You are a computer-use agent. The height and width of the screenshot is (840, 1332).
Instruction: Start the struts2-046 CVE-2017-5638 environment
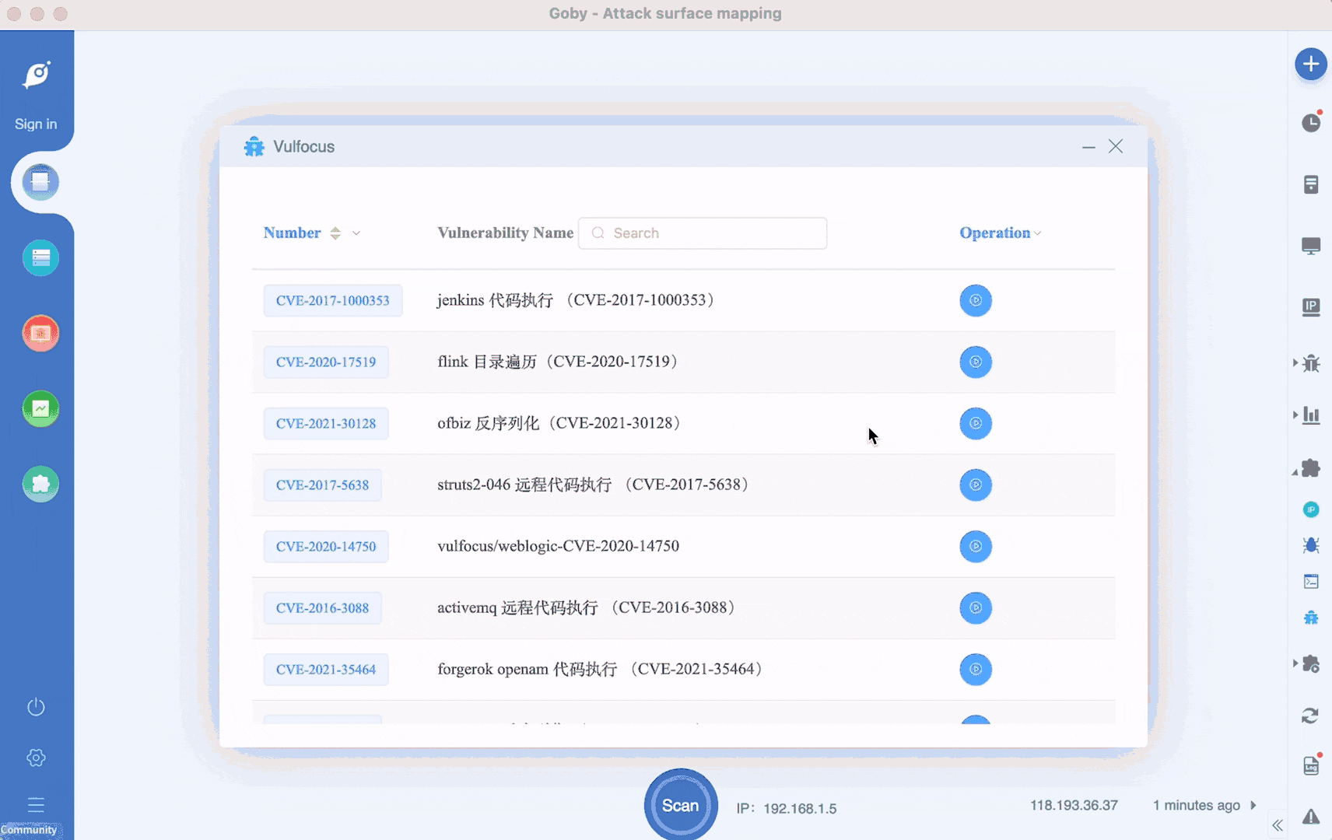click(975, 485)
